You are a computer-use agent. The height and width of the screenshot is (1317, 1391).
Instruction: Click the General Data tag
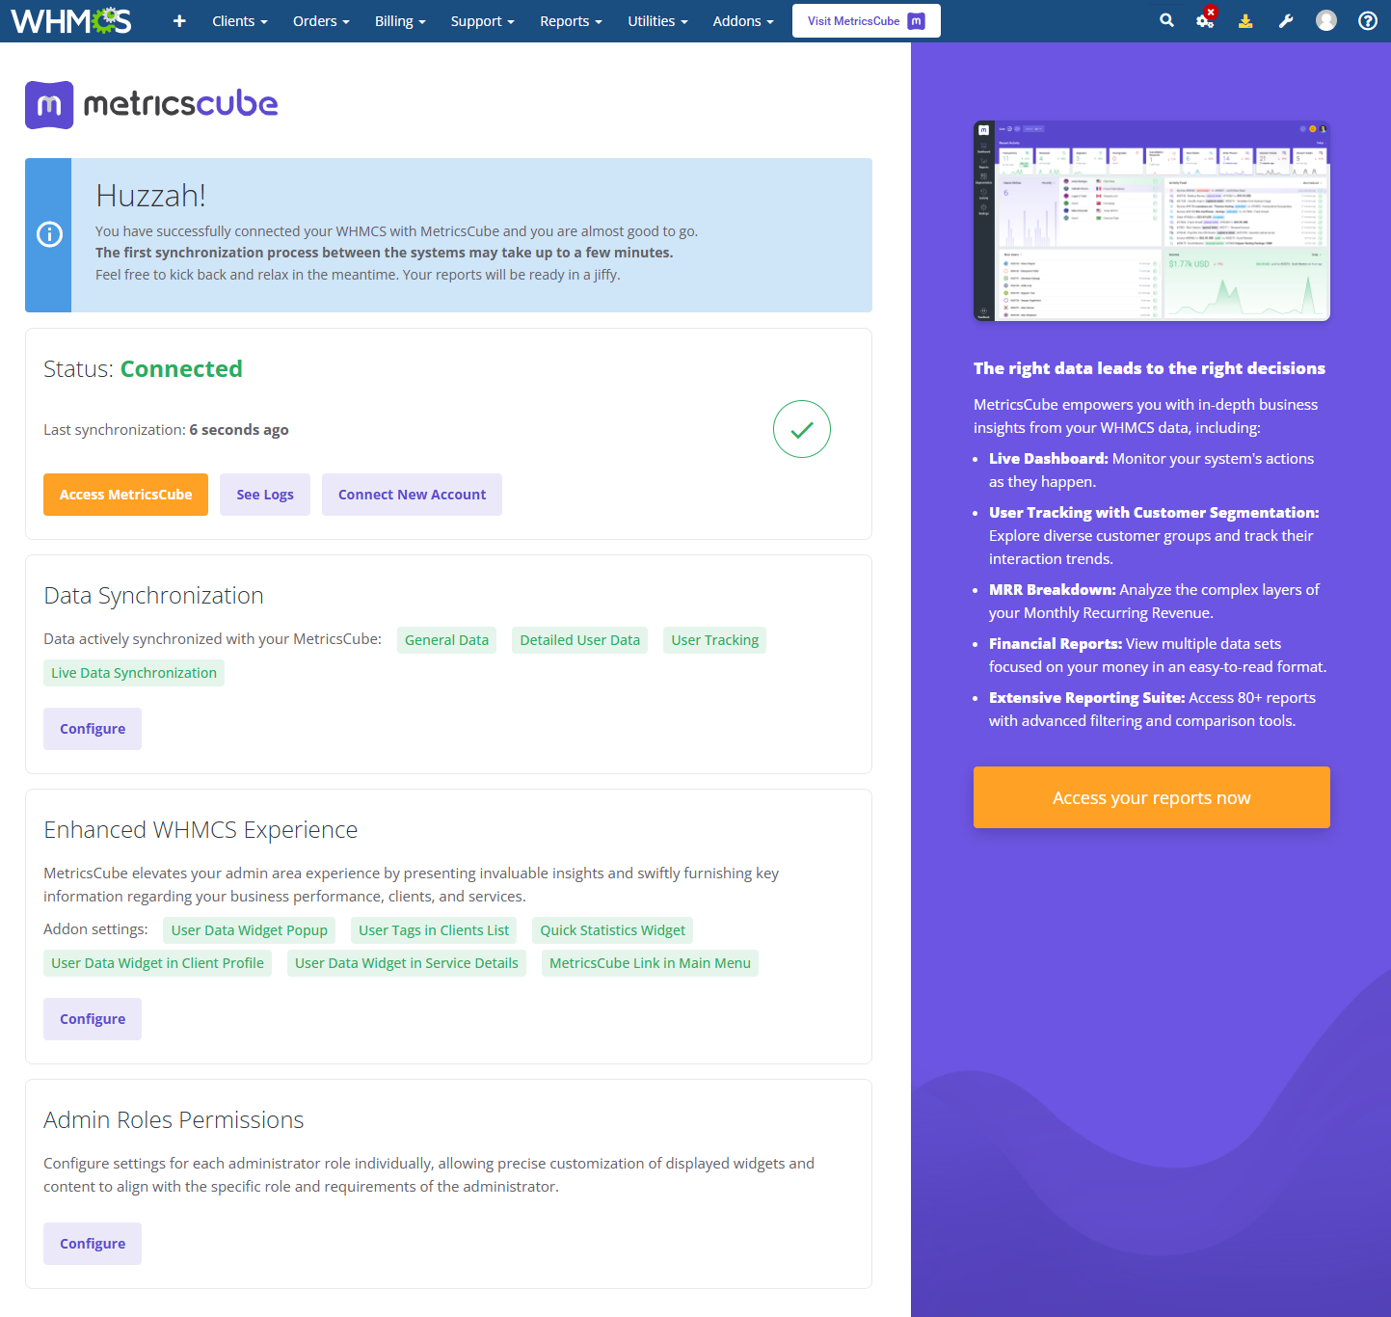pos(446,640)
